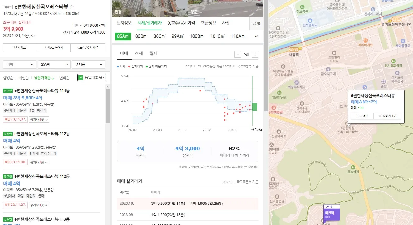Screen dimensions: 413x225
Task: Sort listings by 면적순
Action: (x=64, y=78)
